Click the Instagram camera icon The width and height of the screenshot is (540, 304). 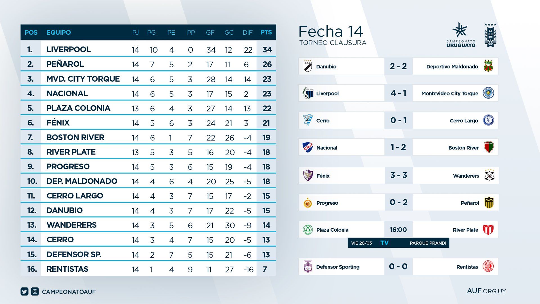click(35, 292)
